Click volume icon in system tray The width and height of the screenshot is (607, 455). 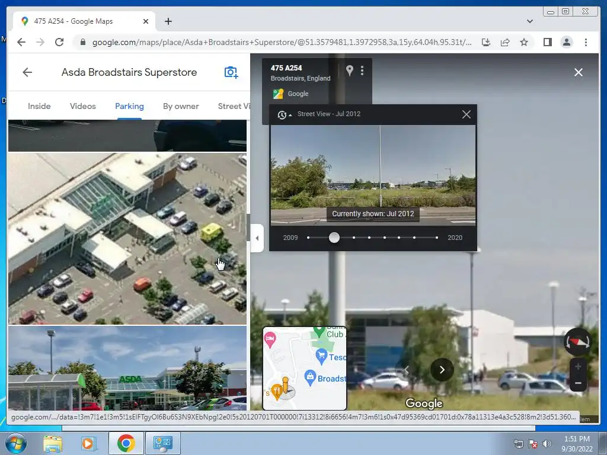tap(547, 444)
